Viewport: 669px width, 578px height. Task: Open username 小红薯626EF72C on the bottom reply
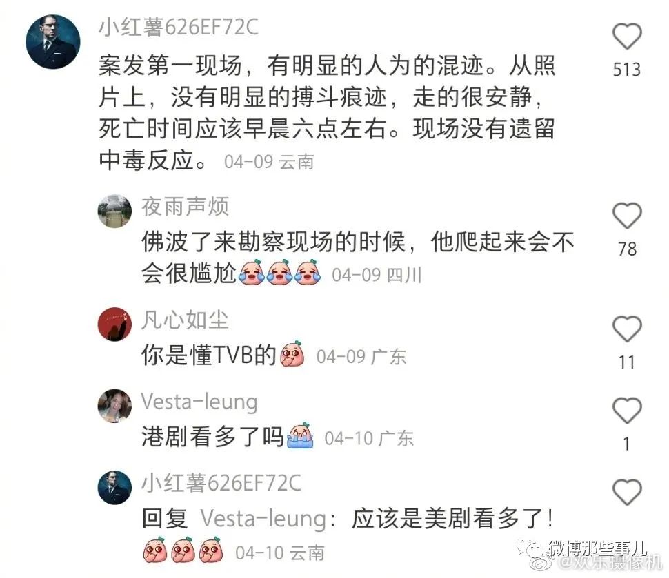point(221,483)
